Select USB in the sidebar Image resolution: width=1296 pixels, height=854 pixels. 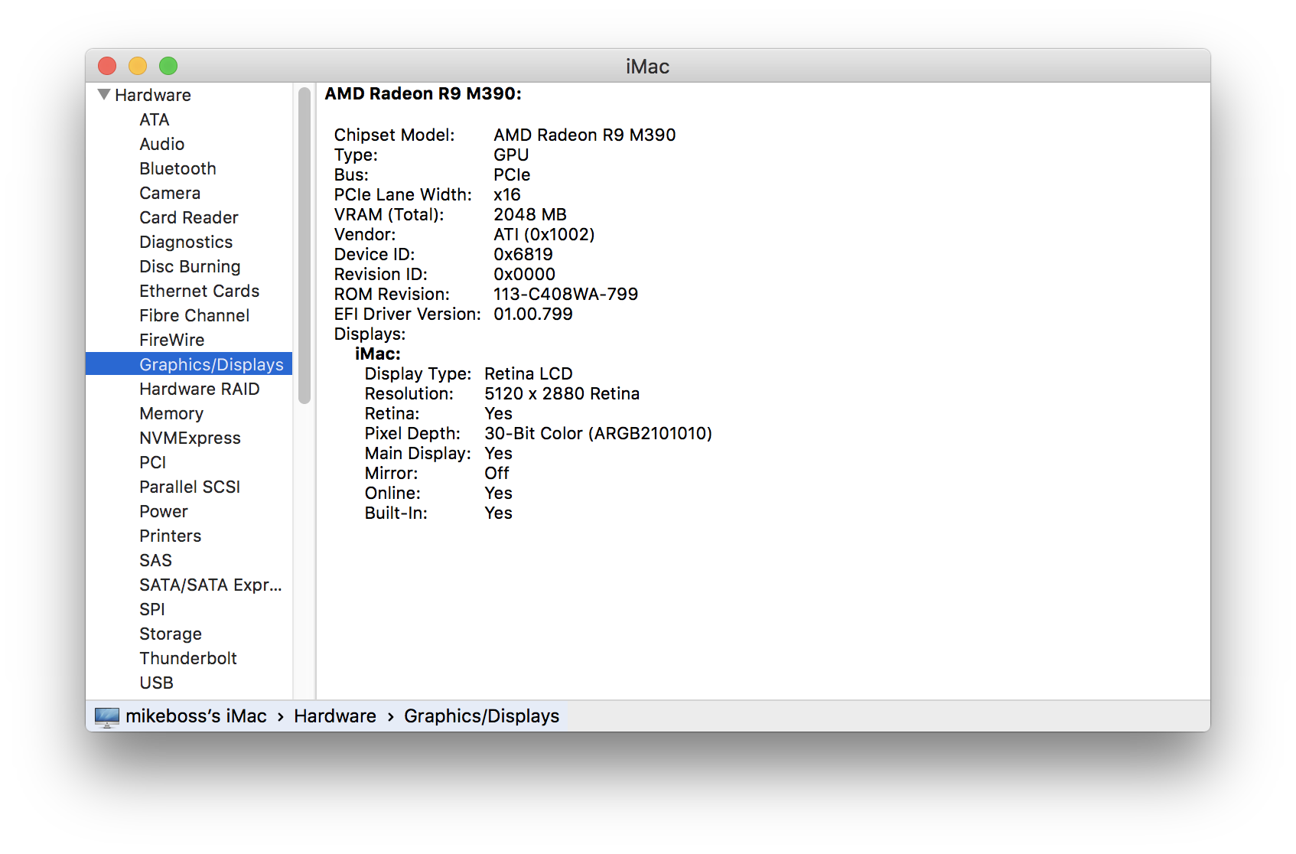click(157, 683)
